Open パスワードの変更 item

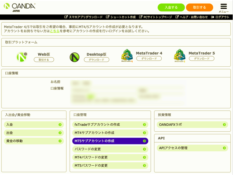pyautogui.click(x=110, y=149)
